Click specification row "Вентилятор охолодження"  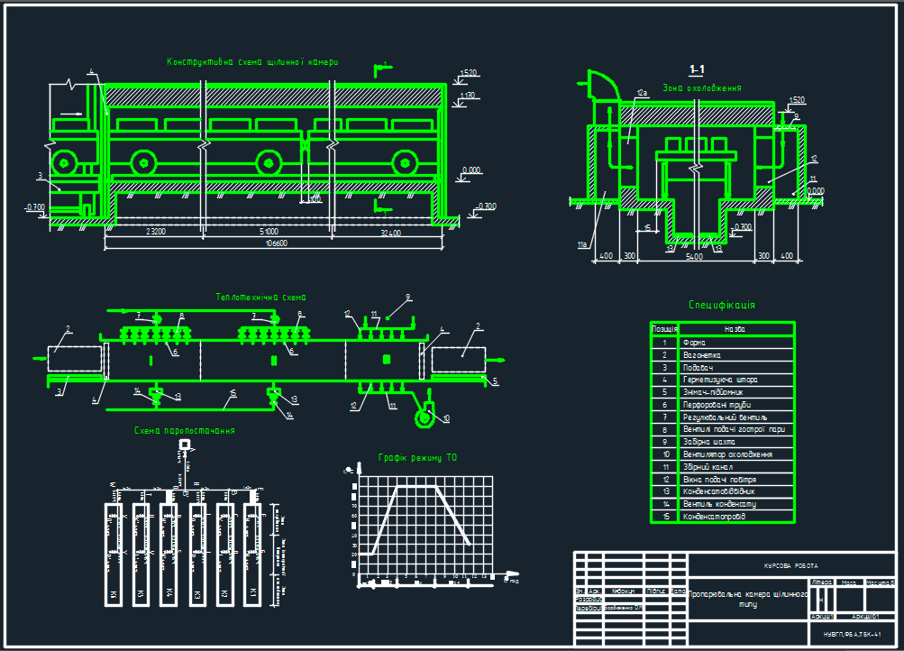coord(723,454)
